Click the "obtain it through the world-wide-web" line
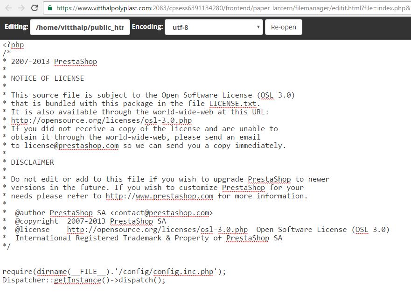 (132, 137)
